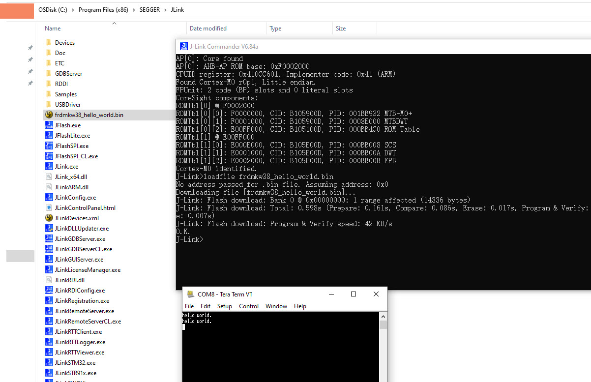This screenshot has width=591, height=382.
Task: Navigate to SEGGER via the breadcrumb link
Action: pos(150,9)
